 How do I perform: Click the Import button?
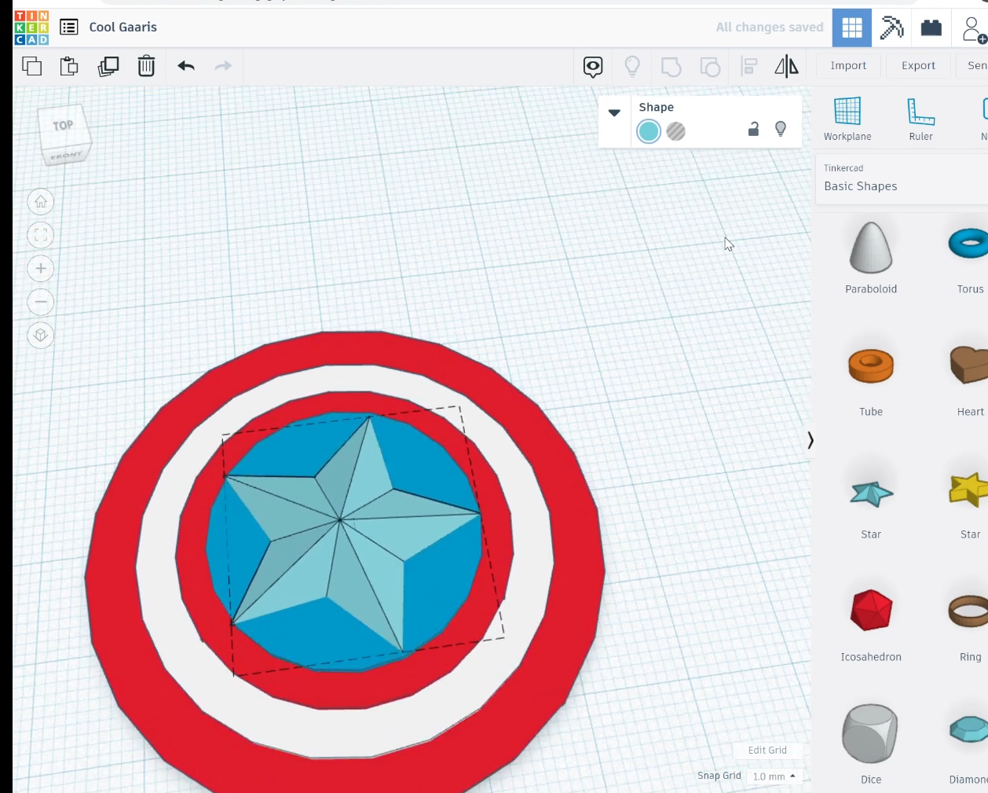point(848,65)
